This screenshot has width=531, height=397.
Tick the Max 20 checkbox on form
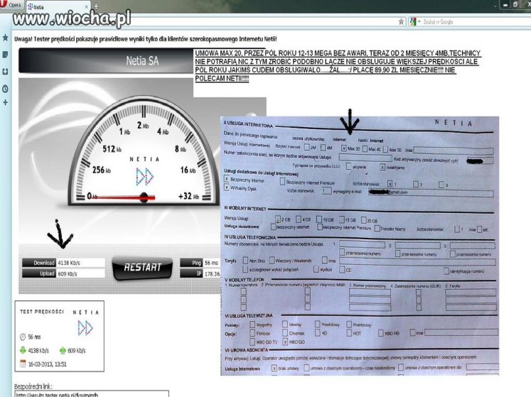point(344,148)
